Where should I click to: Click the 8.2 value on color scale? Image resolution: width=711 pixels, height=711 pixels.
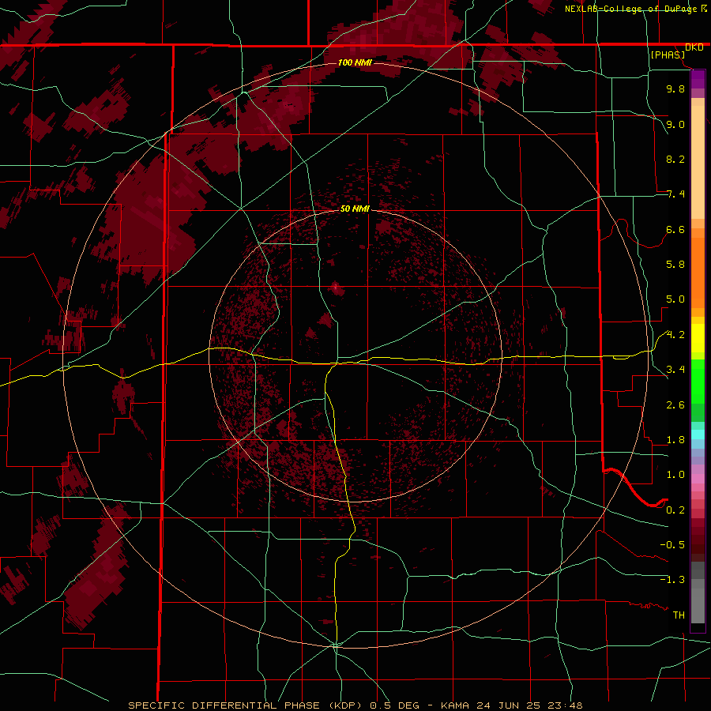click(x=675, y=159)
